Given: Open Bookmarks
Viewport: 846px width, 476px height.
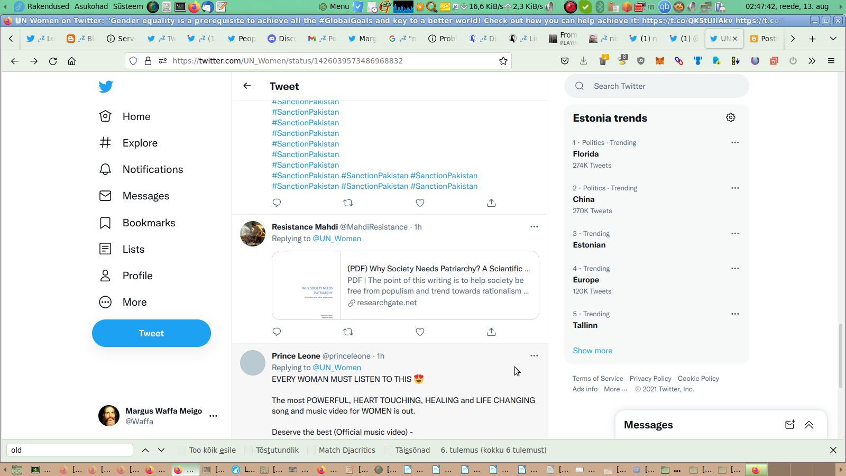Looking at the screenshot, I should pyautogui.click(x=137, y=223).
